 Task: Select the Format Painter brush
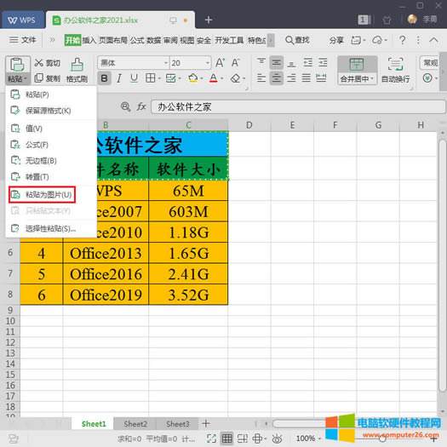pos(77,71)
